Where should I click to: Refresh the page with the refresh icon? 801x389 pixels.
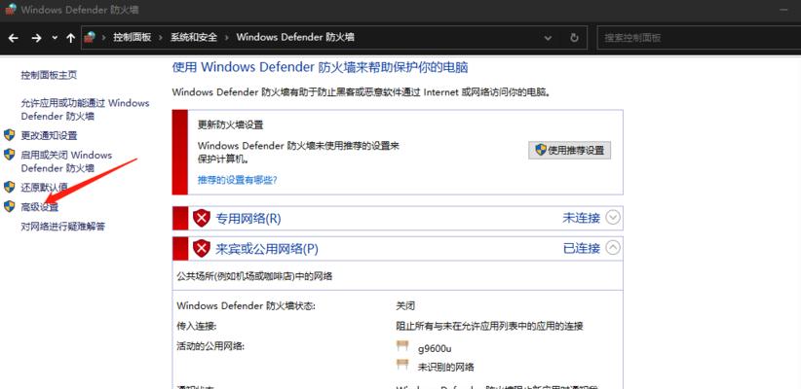pos(574,38)
